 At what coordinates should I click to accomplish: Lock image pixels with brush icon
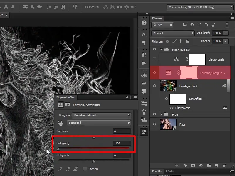pyautogui.click(x=174, y=41)
